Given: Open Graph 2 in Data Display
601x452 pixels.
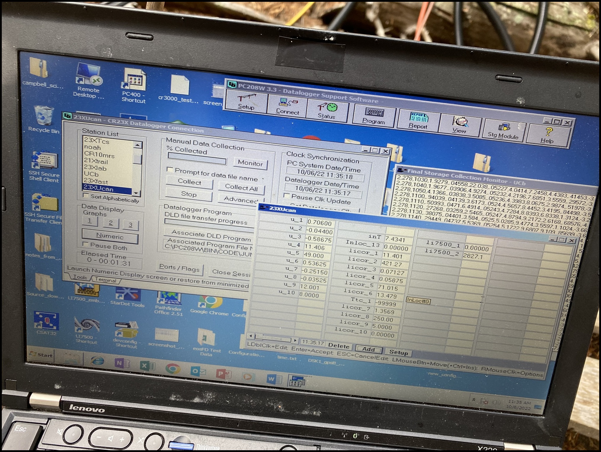Looking at the screenshot, I should point(111,223).
